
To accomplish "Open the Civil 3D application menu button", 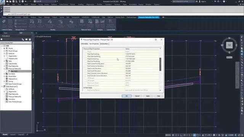I will (3, 2).
